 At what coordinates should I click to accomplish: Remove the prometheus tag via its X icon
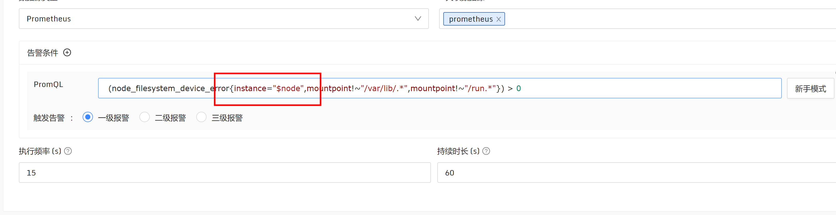tap(499, 19)
